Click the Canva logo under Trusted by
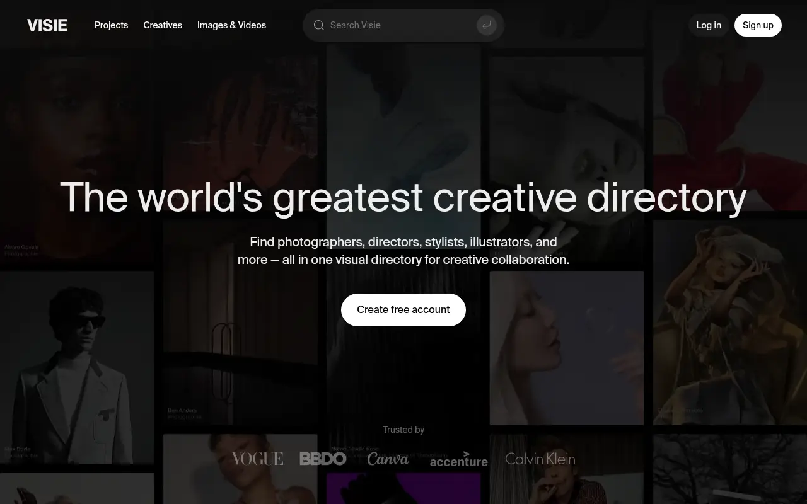Viewport: 807px width, 504px height. coord(388,459)
